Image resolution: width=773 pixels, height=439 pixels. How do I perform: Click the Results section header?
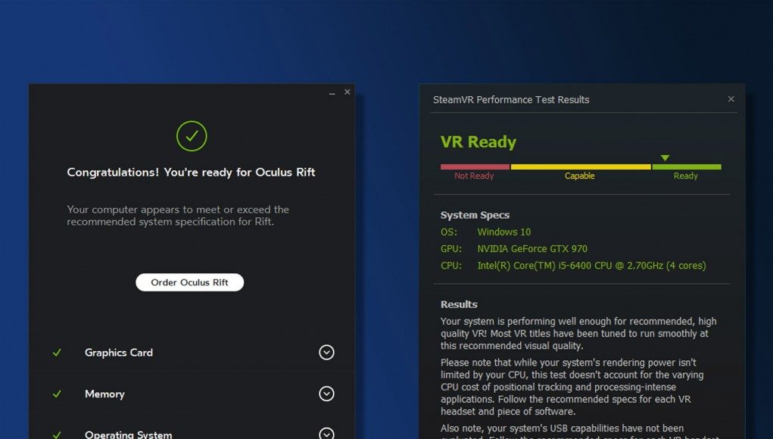pyautogui.click(x=458, y=304)
